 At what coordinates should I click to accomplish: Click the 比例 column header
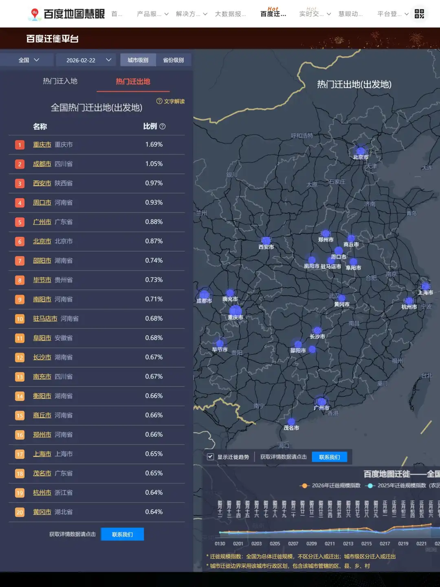point(150,126)
